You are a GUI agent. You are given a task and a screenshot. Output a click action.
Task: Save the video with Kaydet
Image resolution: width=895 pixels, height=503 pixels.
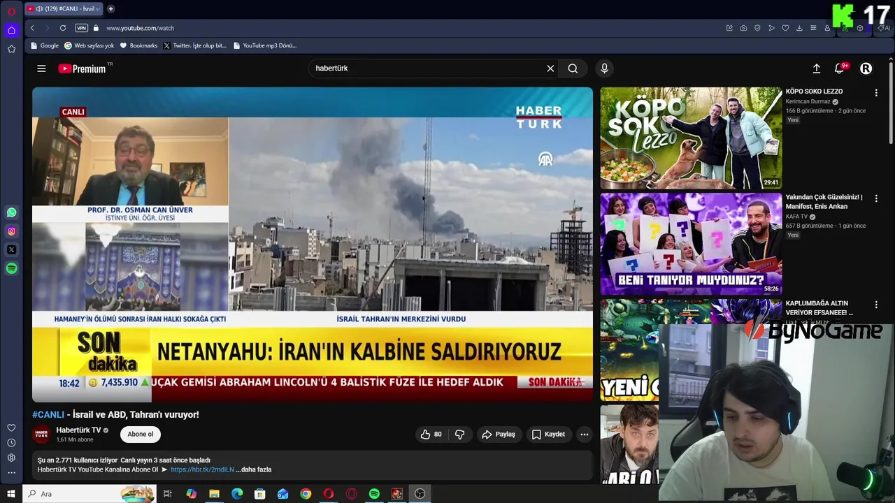pyautogui.click(x=548, y=435)
